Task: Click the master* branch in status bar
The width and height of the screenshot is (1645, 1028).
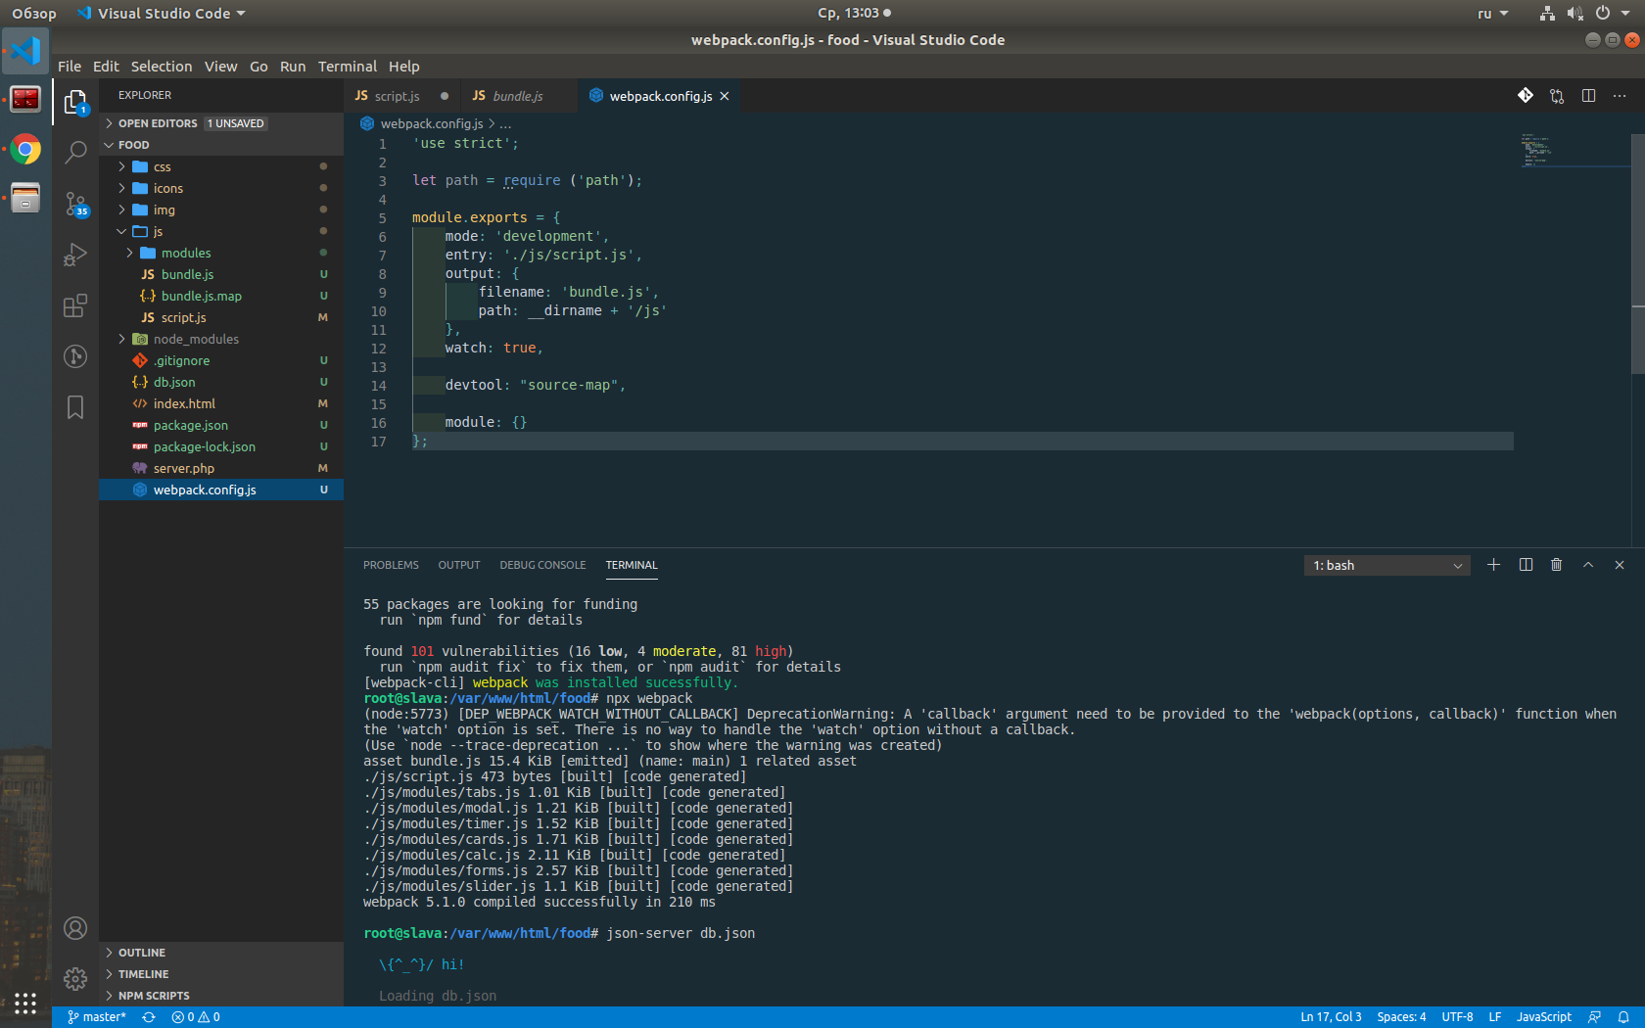Action: pos(97,1017)
